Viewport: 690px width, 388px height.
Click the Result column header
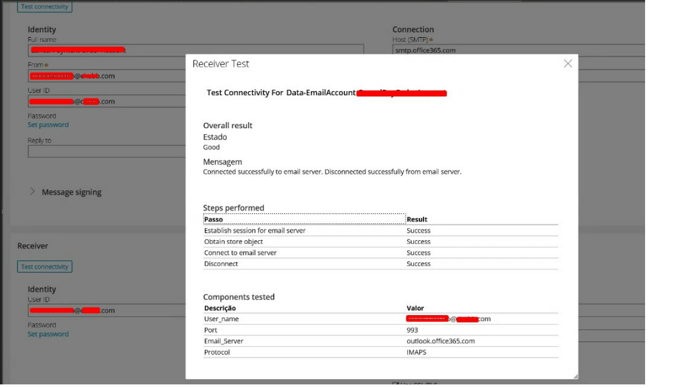tap(417, 219)
